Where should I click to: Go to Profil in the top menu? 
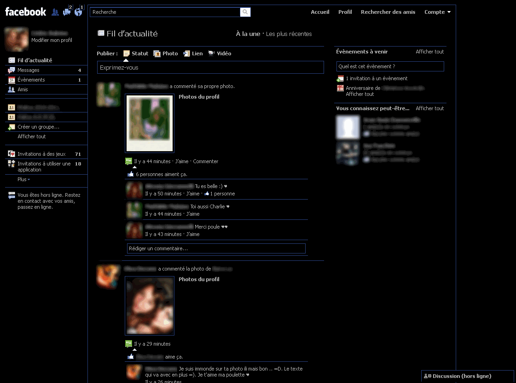(x=345, y=12)
